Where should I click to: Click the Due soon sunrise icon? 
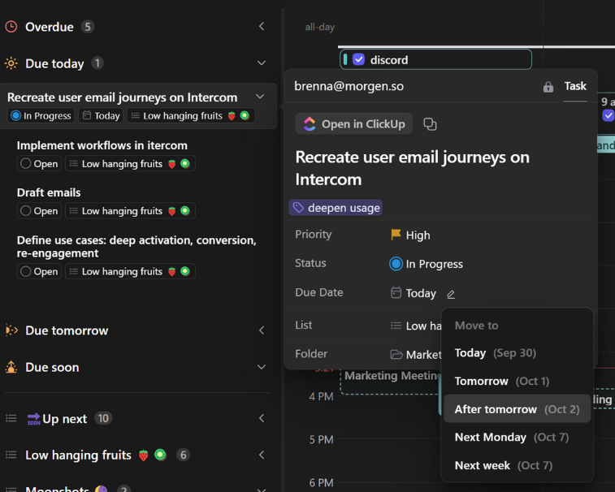tap(11, 367)
